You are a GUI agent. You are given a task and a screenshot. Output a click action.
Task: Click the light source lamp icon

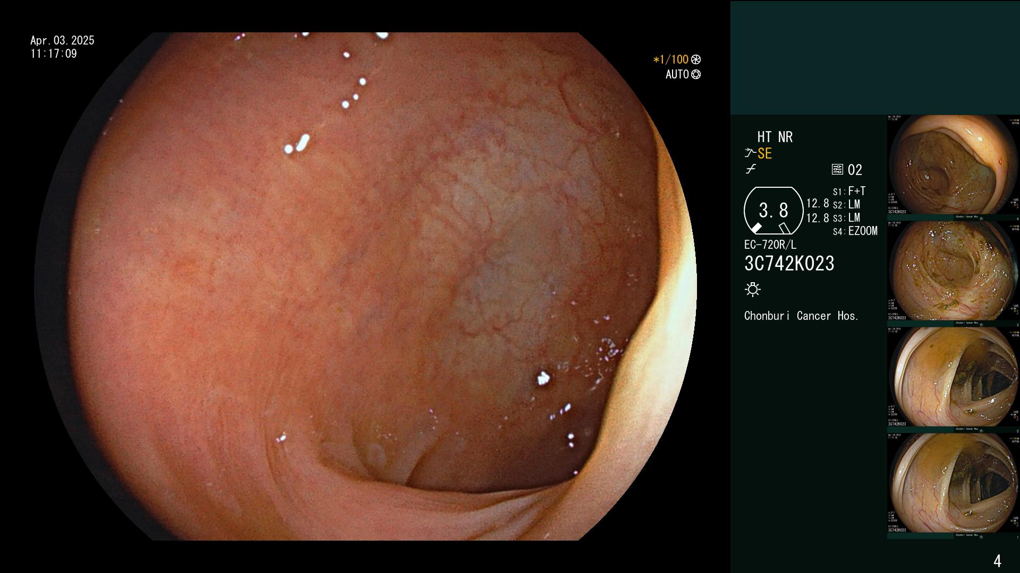[x=753, y=289]
